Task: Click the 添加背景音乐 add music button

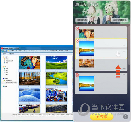Action: pos(120,20)
